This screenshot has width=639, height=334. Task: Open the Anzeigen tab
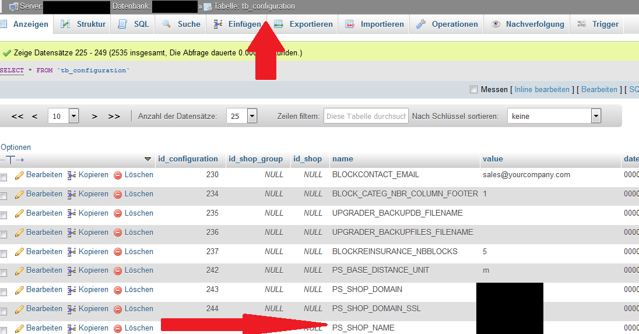click(x=24, y=24)
